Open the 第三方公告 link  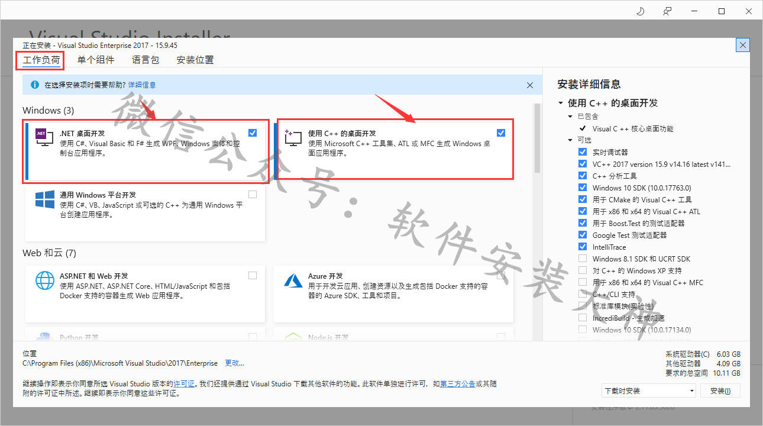458,383
